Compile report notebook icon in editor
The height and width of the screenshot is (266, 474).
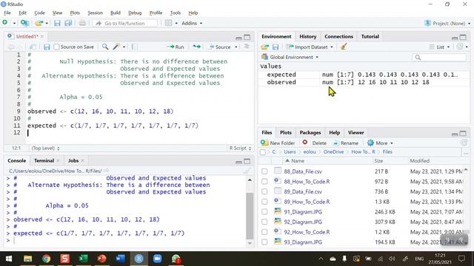(x=134, y=47)
